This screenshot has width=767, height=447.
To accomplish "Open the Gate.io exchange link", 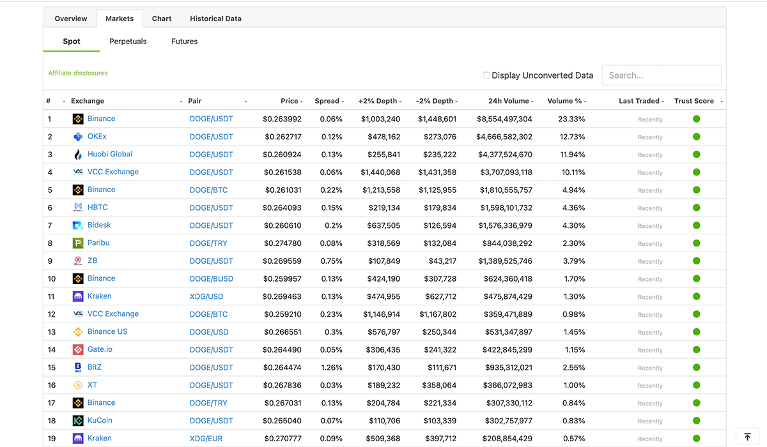I will [x=100, y=349].
